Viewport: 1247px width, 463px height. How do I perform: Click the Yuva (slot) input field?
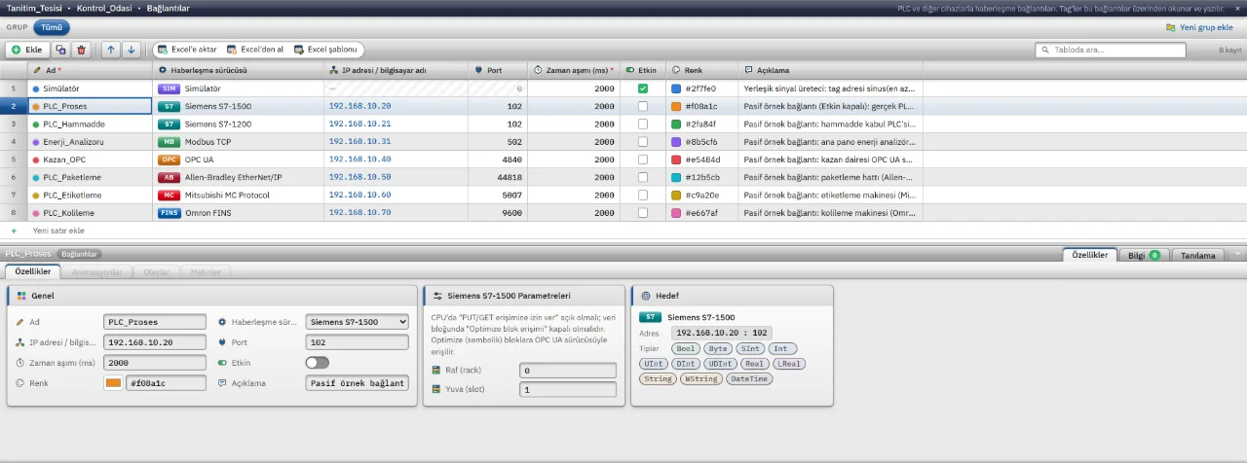[568, 389]
